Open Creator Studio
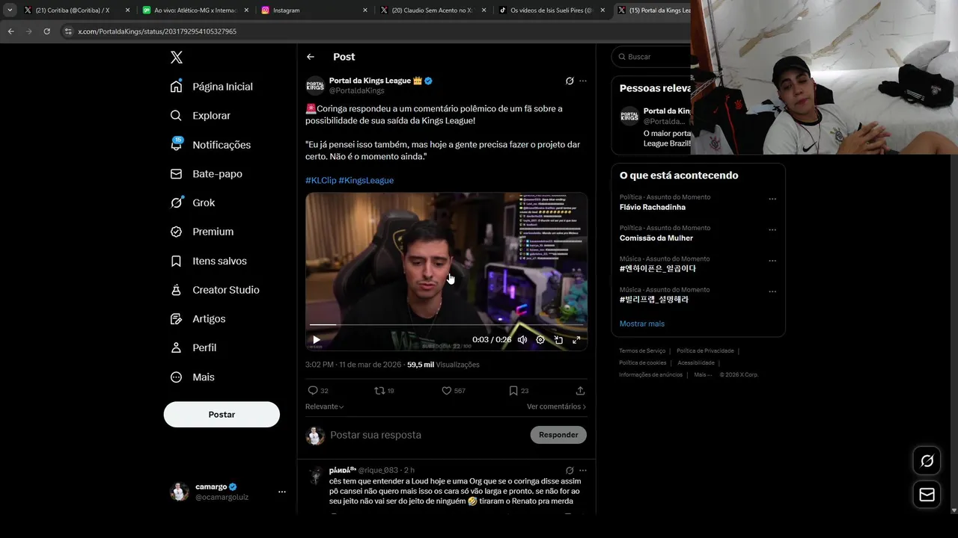The height and width of the screenshot is (538, 958). click(x=214, y=290)
